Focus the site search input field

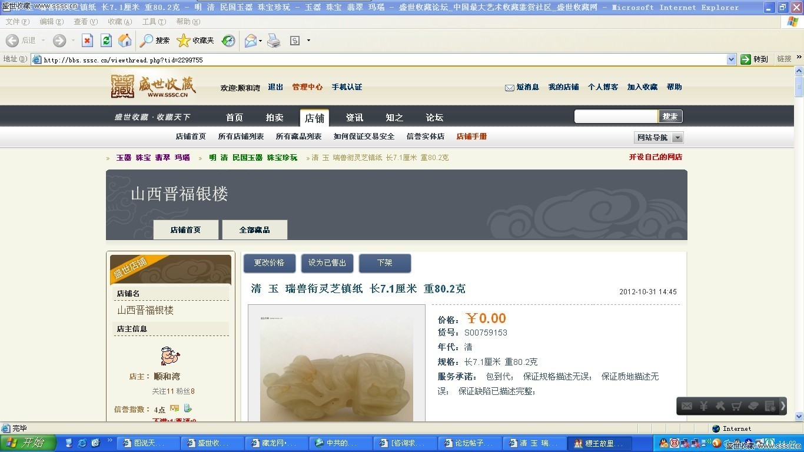point(616,117)
